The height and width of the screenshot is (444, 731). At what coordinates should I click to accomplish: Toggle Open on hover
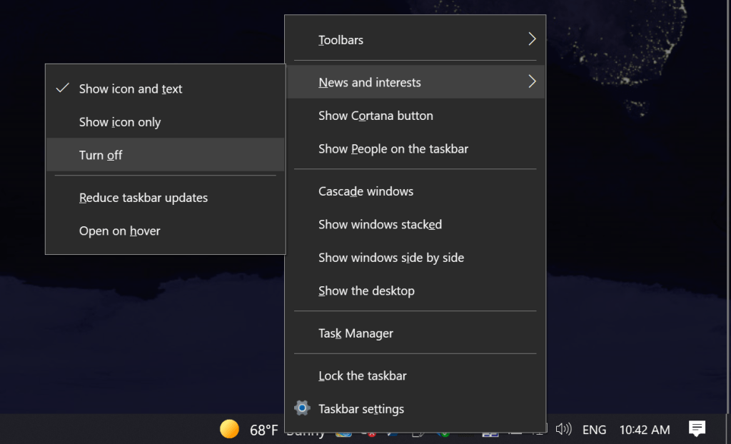[x=119, y=231]
